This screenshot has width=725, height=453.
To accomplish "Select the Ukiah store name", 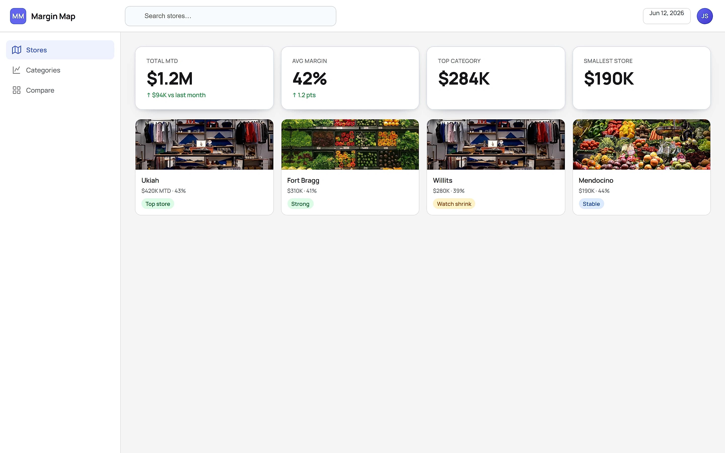I will coord(150,180).
